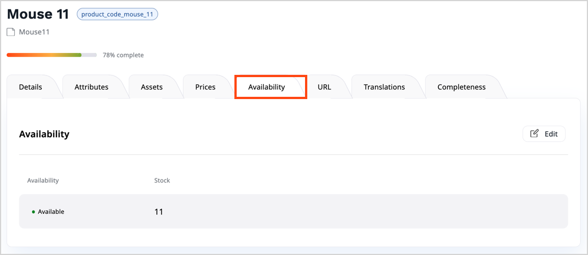The image size is (588, 255).
Task: Click the completeness progress bar
Action: 51,55
